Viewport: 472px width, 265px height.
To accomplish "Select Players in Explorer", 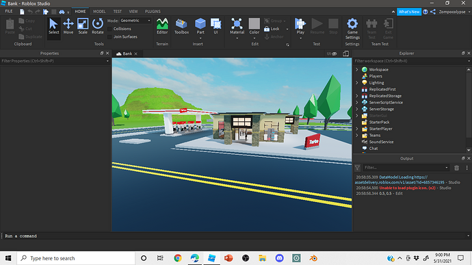I will click(x=376, y=76).
